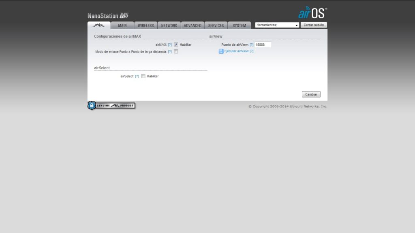The width and height of the screenshot is (415, 233).
Task: Open the airSelect help [?] link
Action: (x=137, y=76)
